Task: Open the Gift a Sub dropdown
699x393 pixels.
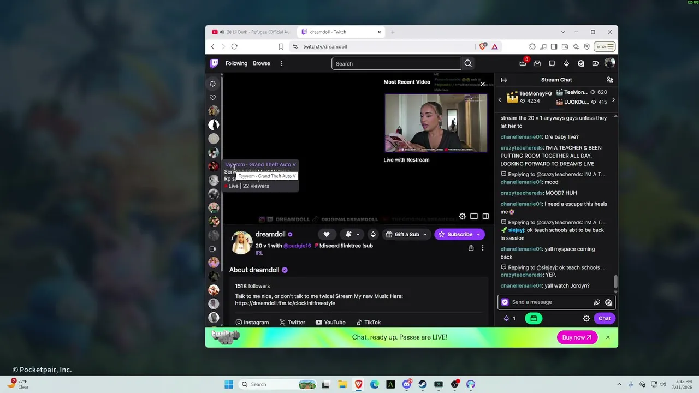Action: point(406,234)
